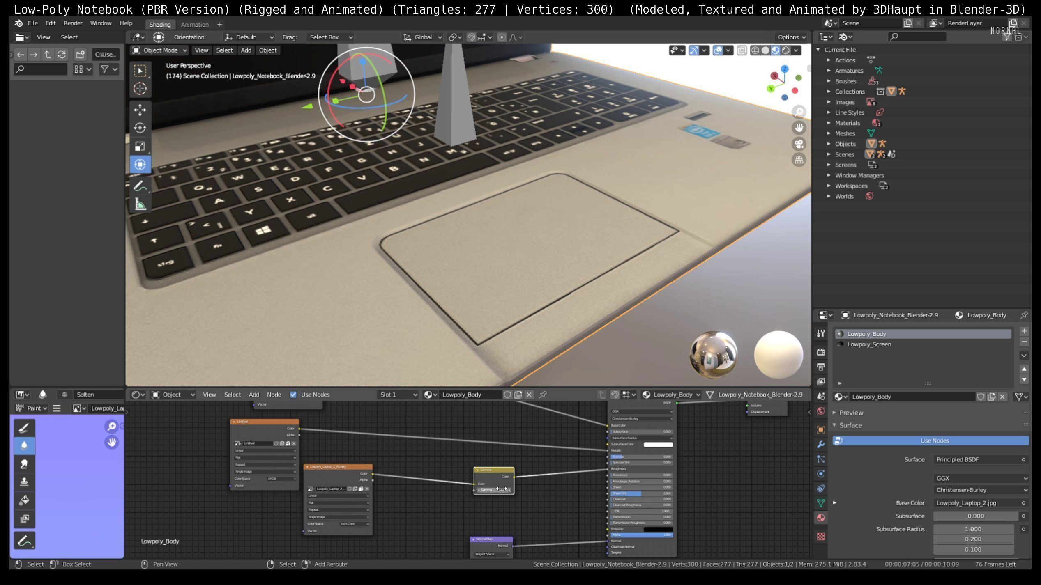
Task: Click the Subsurface value slider
Action: tap(975, 516)
